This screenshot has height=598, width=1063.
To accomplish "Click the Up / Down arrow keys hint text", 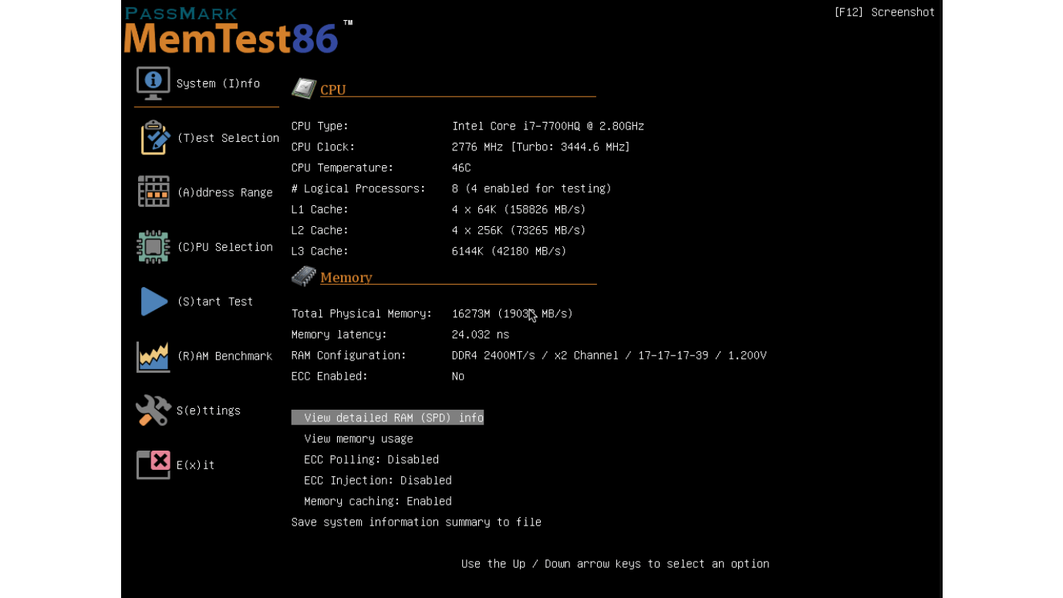I will pos(616,564).
